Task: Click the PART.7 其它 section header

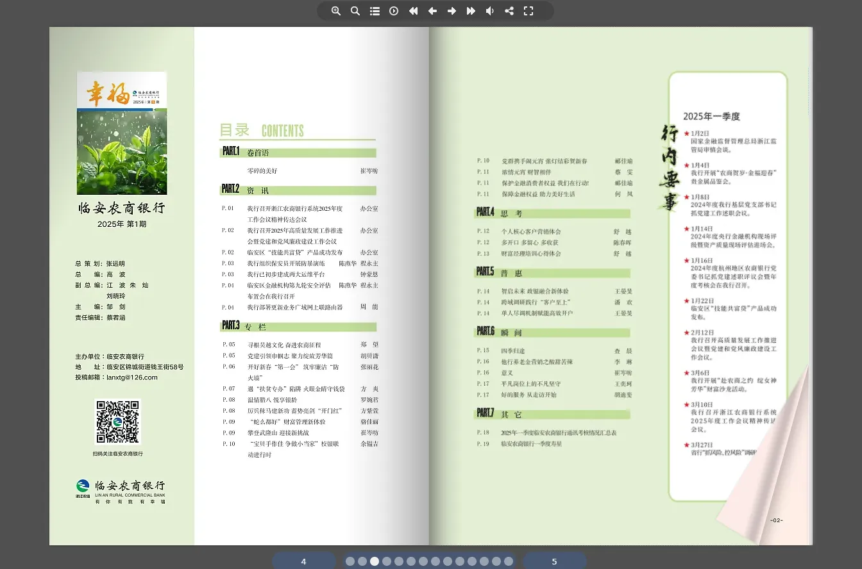Action: 553,414
